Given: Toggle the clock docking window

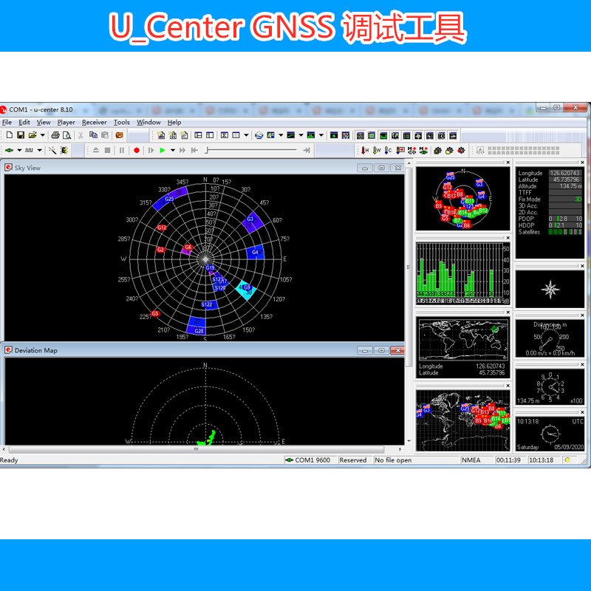Looking at the screenshot, I should (442, 135).
